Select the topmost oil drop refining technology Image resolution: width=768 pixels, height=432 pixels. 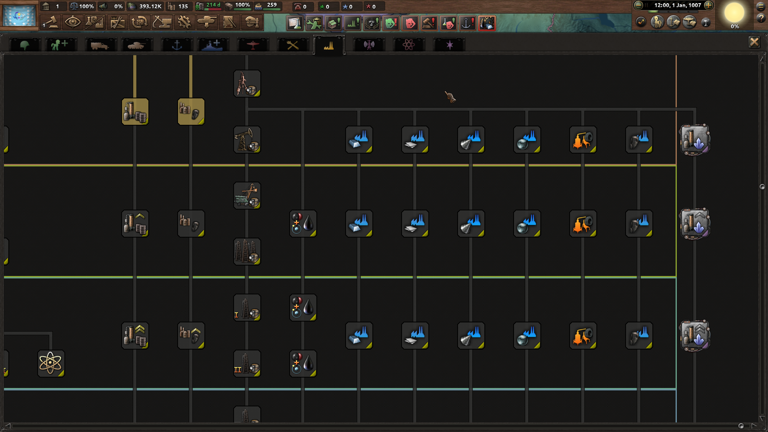click(303, 224)
